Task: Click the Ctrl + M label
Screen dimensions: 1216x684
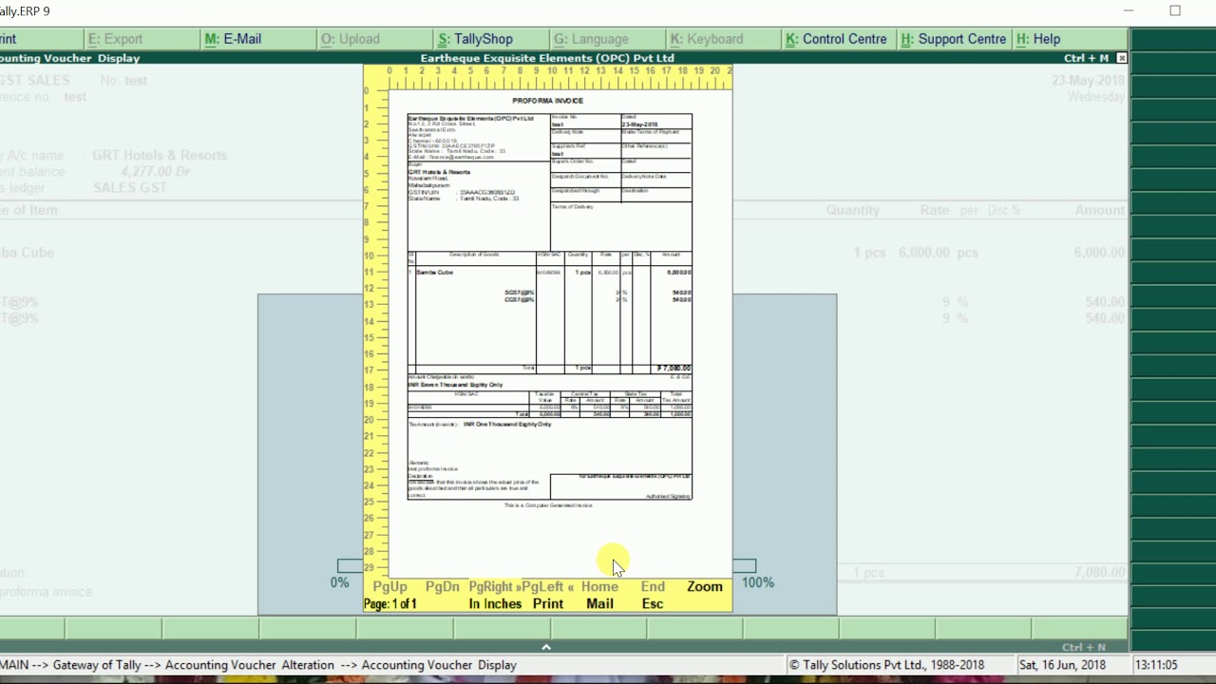Action: pos(1086,58)
